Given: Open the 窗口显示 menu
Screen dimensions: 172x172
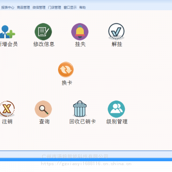Looking at the screenshot, I should click(x=70, y=7).
